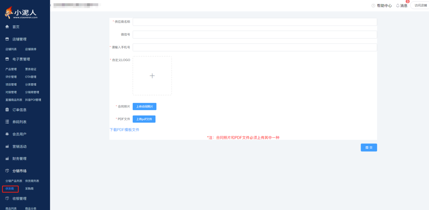Screen dimensions: 429x210
Task: Expand the 收银管理 menu section
Action: 19,199
